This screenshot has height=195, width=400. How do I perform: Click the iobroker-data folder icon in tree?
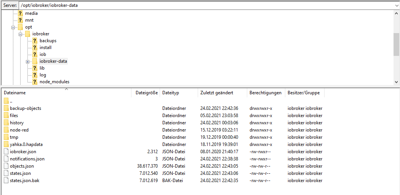pyautogui.click(x=35, y=61)
